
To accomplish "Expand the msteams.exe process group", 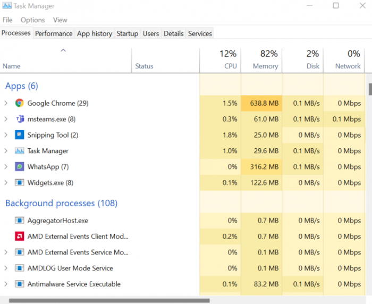I will 6,119.
